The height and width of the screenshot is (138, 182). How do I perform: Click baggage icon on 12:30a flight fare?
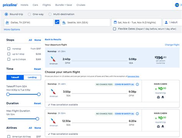[x=158, y=127]
